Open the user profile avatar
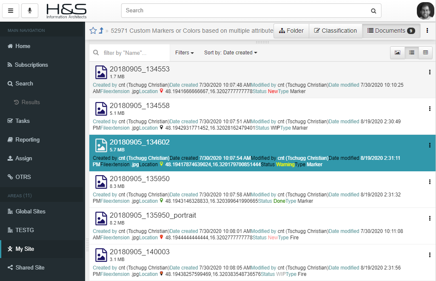Image resolution: width=436 pixels, height=281 pixels. coord(425,11)
